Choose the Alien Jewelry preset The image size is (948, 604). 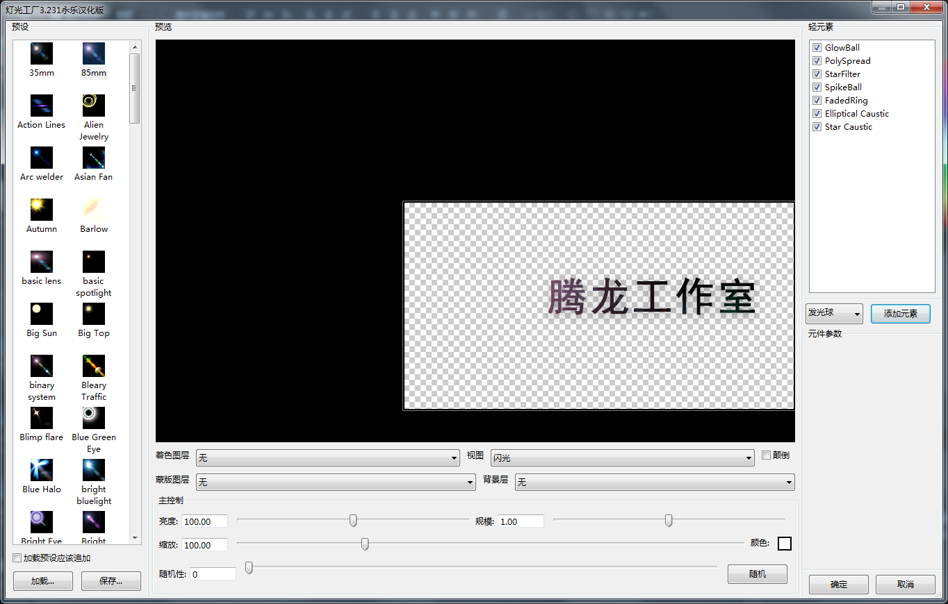coord(93,104)
